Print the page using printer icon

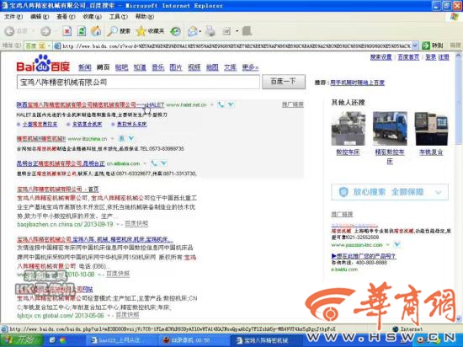210,31
